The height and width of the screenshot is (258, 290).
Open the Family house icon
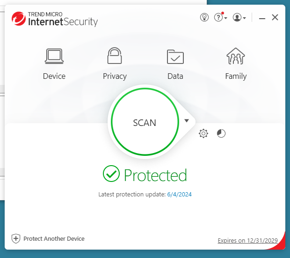[x=236, y=56]
